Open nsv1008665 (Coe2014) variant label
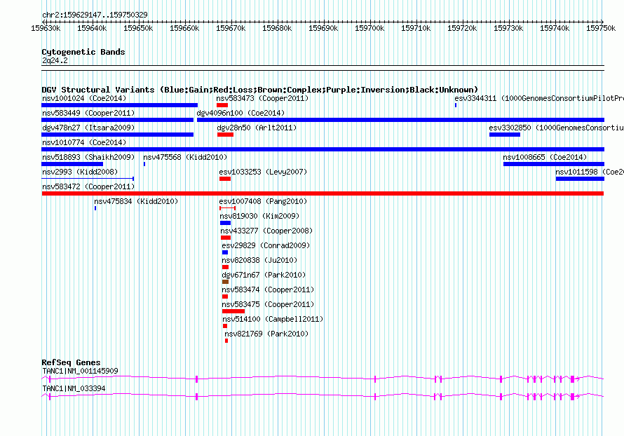Viewport: 624px width, 436px height. (x=545, y=157)
